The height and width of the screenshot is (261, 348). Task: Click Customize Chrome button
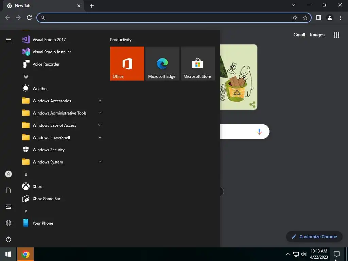click(314, 237)
